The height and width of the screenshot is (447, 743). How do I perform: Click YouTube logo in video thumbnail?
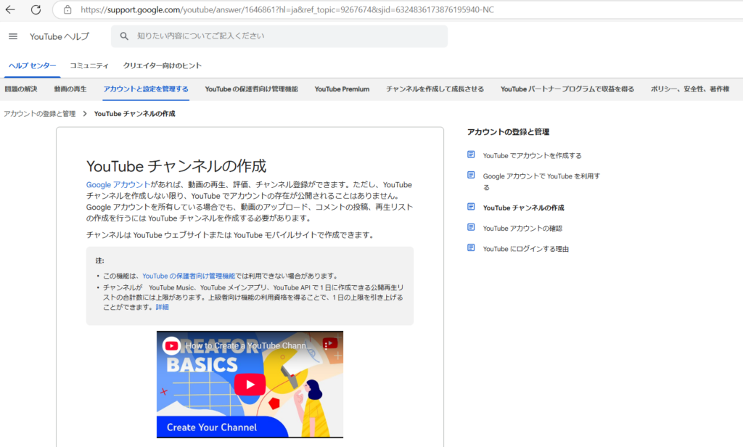[171, 345]
